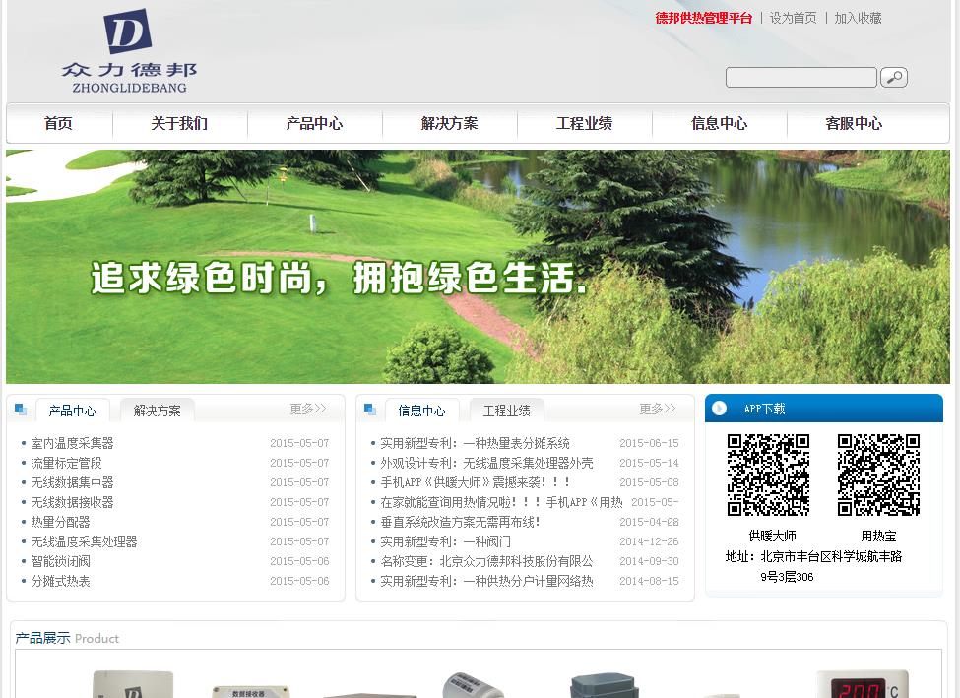This screenshot has height=698, width=960.
Task: Click the 供暖大师 label under QR code
Action: [773, 536]
